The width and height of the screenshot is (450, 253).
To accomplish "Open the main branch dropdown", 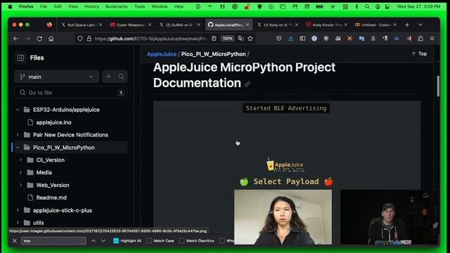I will coord(56,77).
